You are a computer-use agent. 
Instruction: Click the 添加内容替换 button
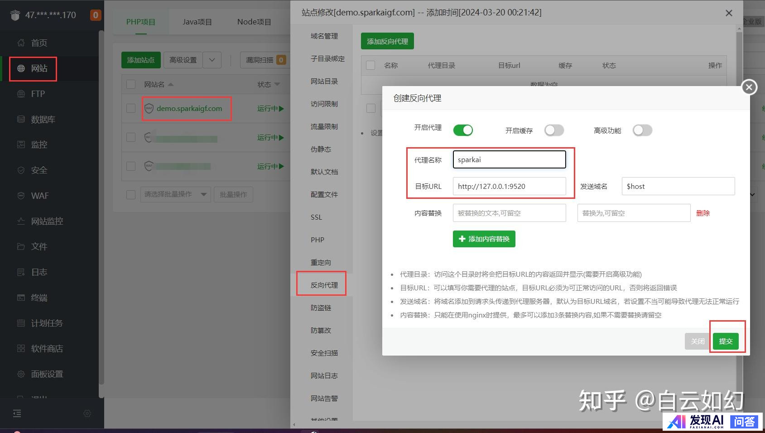click(484, 239)
